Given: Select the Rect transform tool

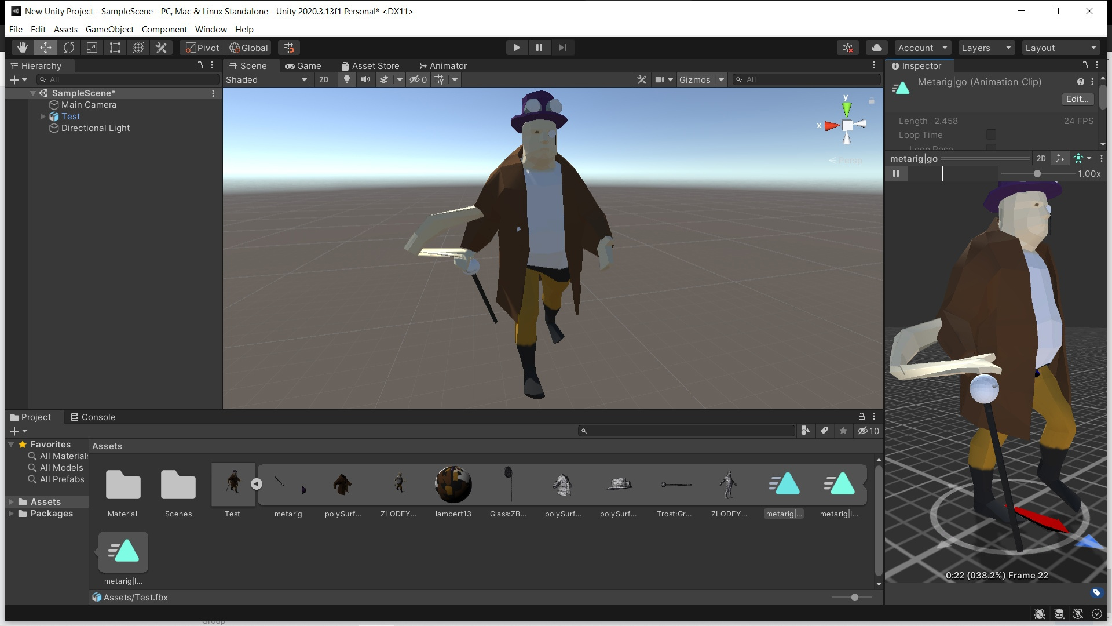Looking at the screenshot, I should click(x=115, y=48).
